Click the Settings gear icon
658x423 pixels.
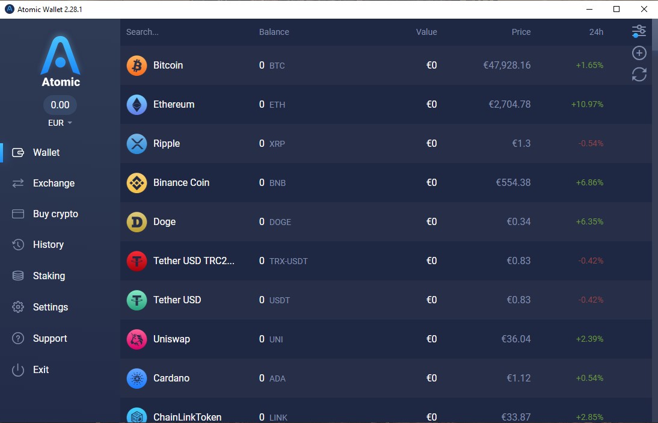[x=18, y=307]
